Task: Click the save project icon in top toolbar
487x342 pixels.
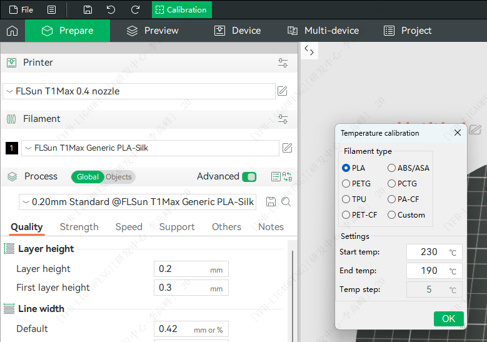Action: [x=88, y=9]
